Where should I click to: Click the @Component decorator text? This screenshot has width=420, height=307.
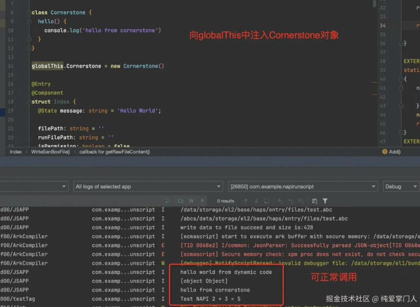point(48,93)
